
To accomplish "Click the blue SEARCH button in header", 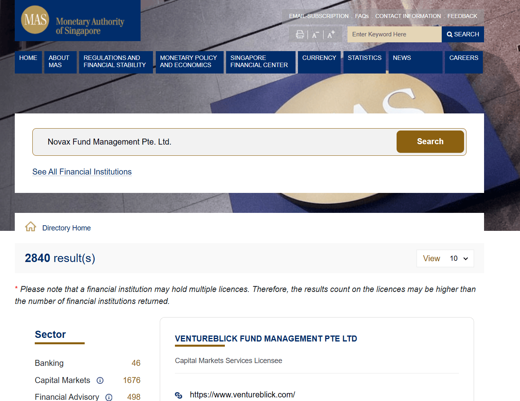I will click(x=463, y=34).
